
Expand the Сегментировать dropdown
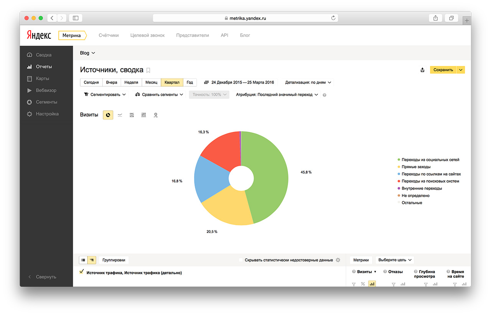coord(105,95)
